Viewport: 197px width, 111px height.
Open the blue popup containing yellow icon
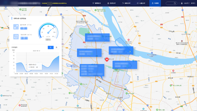(121, 50)
